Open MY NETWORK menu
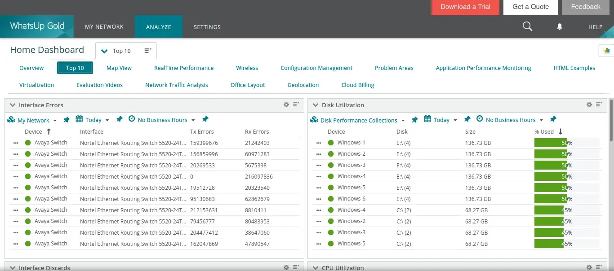This screenshot has height=271, width=614. coord(104,27)
